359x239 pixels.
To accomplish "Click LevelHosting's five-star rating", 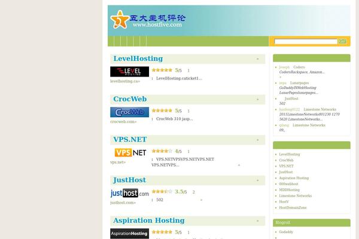I will 162,70.
